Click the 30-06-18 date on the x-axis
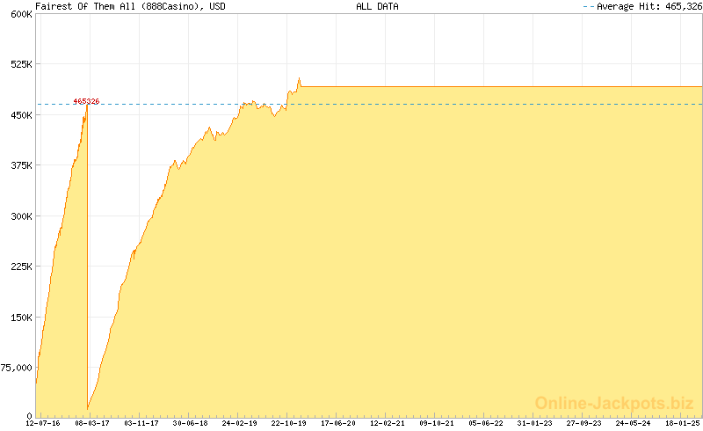The image size is (703, 431). tap(190, 424)
